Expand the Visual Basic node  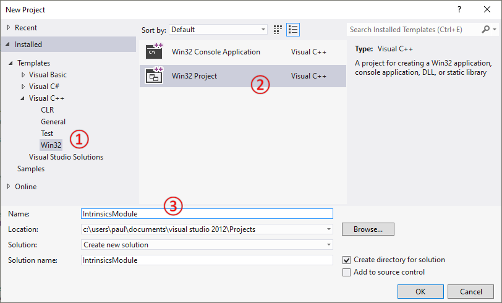click(x=23, y=75)
